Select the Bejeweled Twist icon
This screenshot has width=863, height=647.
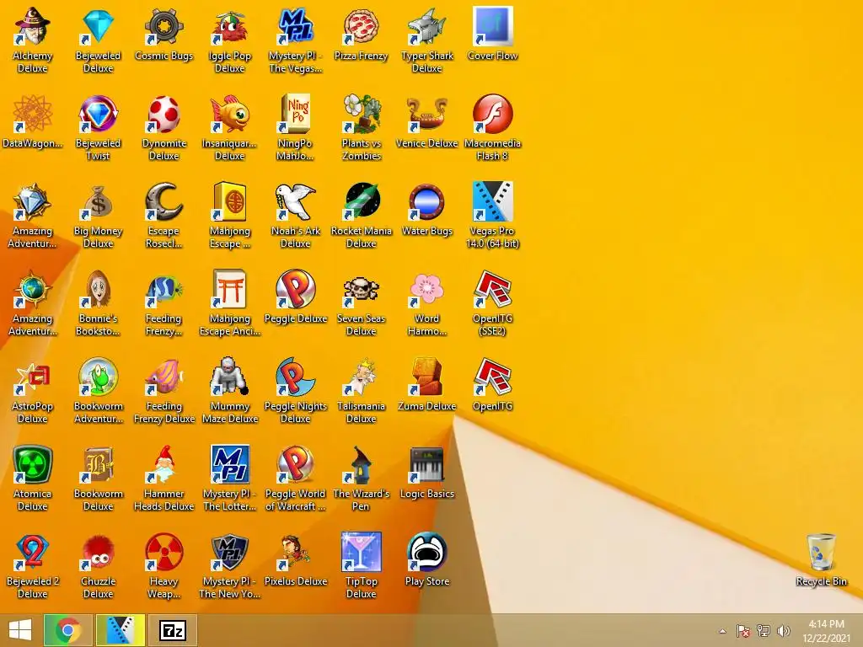tap(98, 114)
